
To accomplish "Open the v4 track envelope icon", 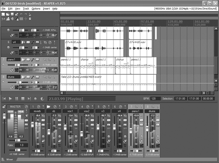I will (33, 42).
